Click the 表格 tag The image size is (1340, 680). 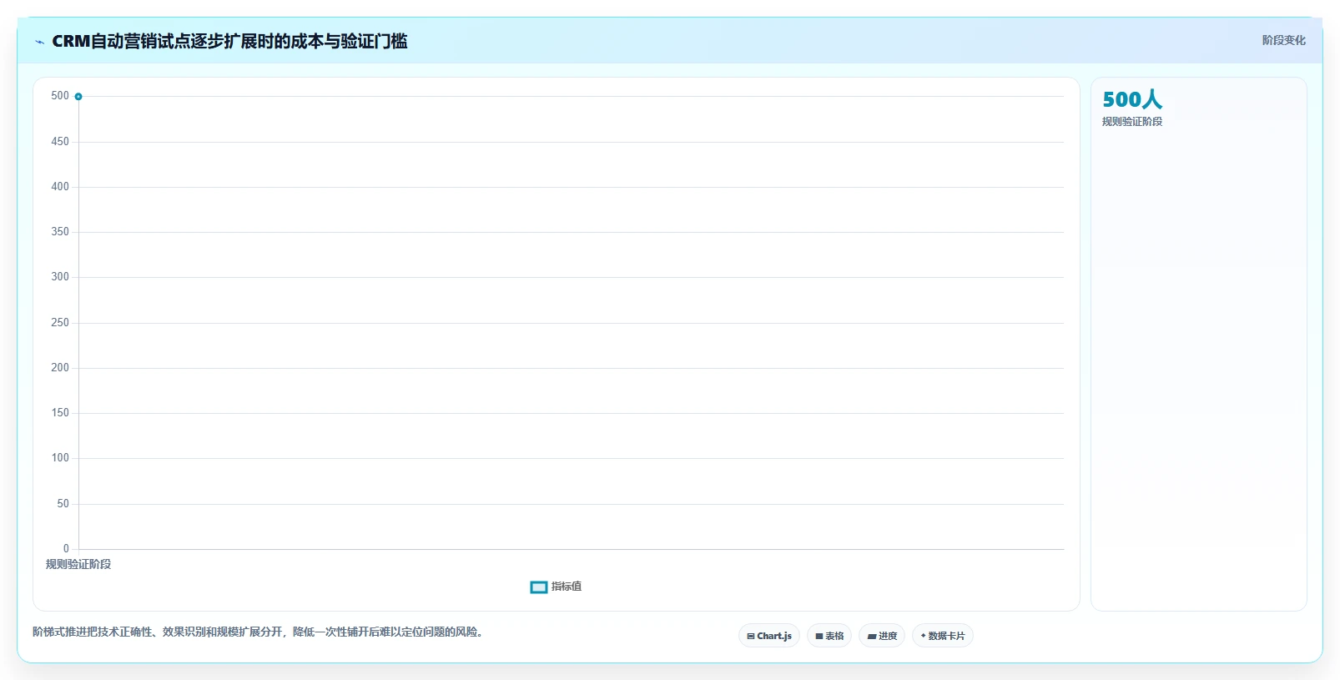tap(829, 636)
